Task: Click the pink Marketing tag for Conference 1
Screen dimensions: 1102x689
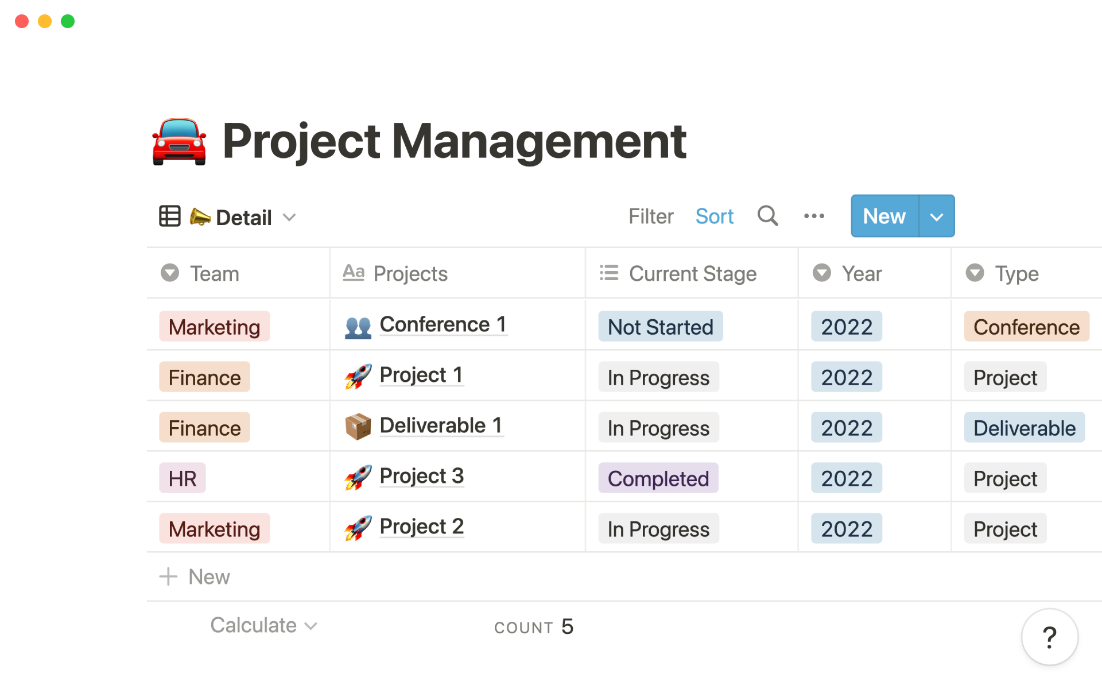Action: pyautogui.click(x=214, y=327)
